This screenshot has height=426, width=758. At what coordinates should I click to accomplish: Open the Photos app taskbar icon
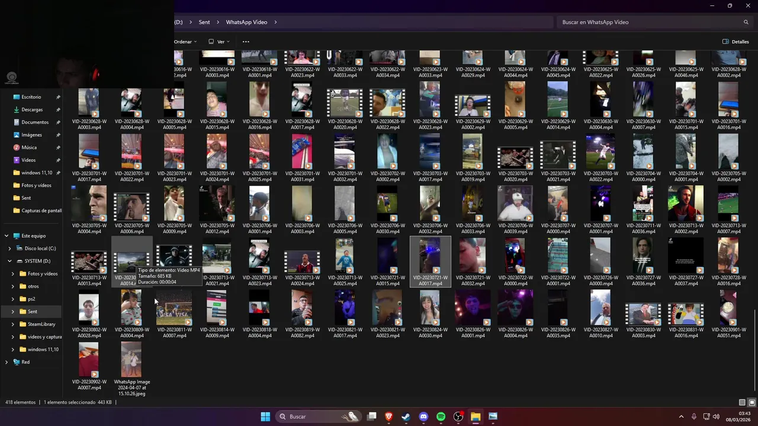(493, 417)
